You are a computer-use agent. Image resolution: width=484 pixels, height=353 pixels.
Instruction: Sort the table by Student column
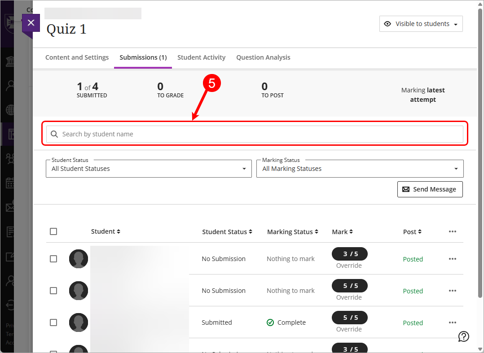coord(106,231)
